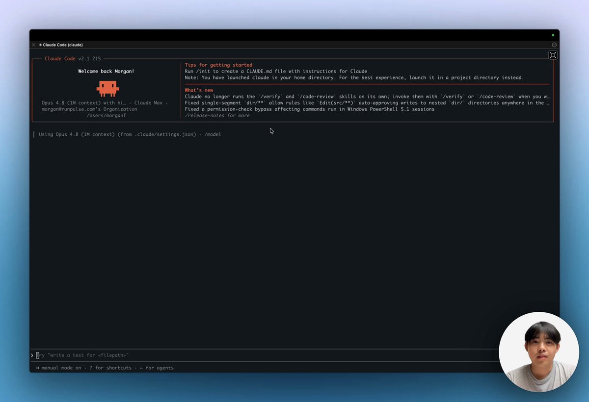Click the "Fixed a permission-check bypass" release note
Image resolution: width=589 pixels, height=402 pixels.
click(x=309, y=109)
